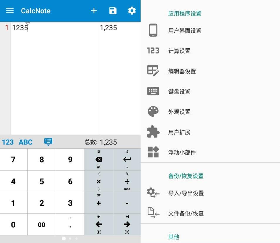Open 编辑器设置 settings entry

pyautogui.click(x=210, y=71)
